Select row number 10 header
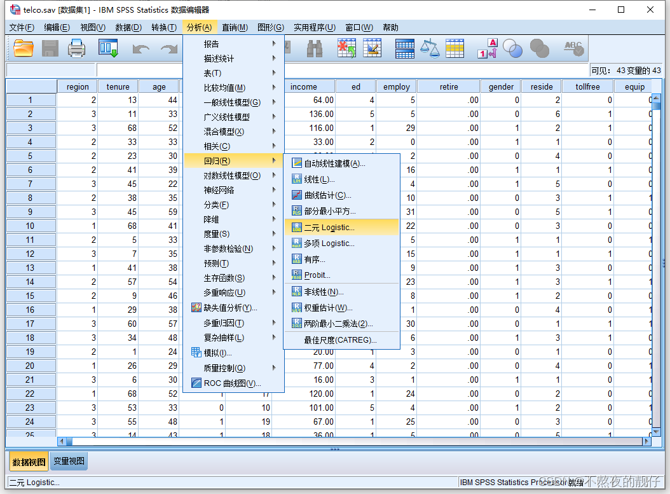The width and height of the screenshot is (670, 494). [x=31, y=226]
